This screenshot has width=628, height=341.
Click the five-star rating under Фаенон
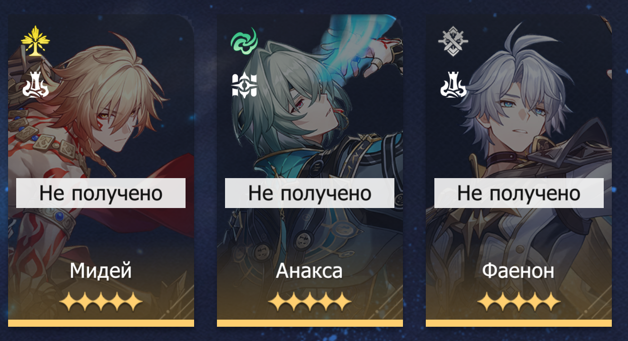point(519,302)
